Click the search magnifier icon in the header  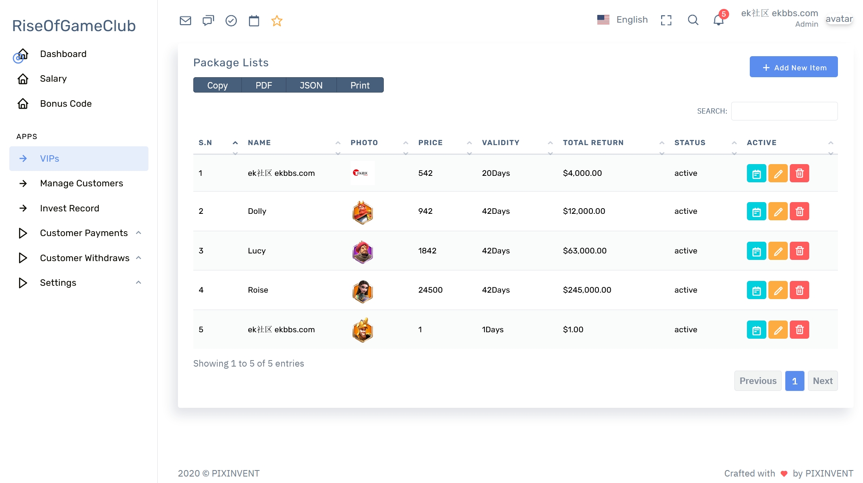693,20
